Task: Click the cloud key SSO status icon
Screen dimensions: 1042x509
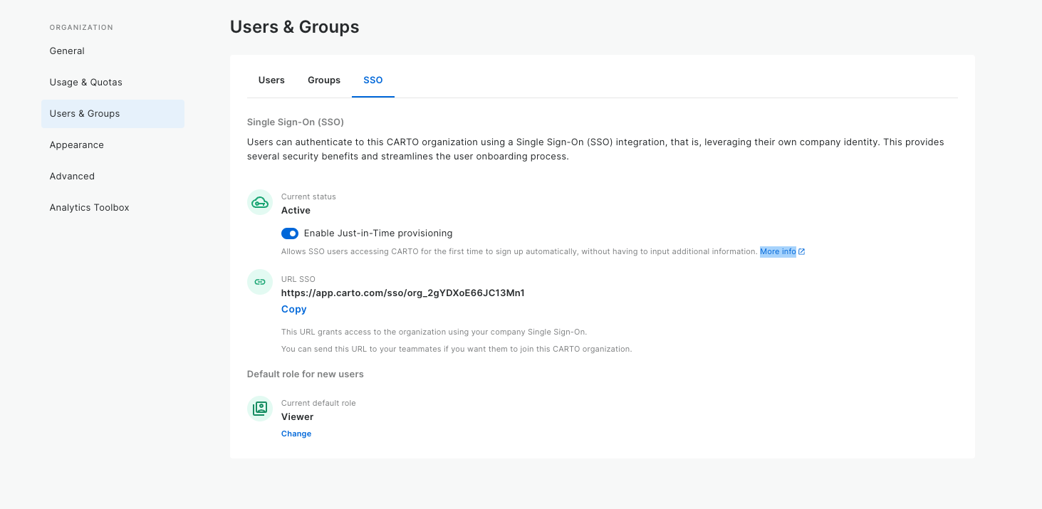Action: (260, 203)
